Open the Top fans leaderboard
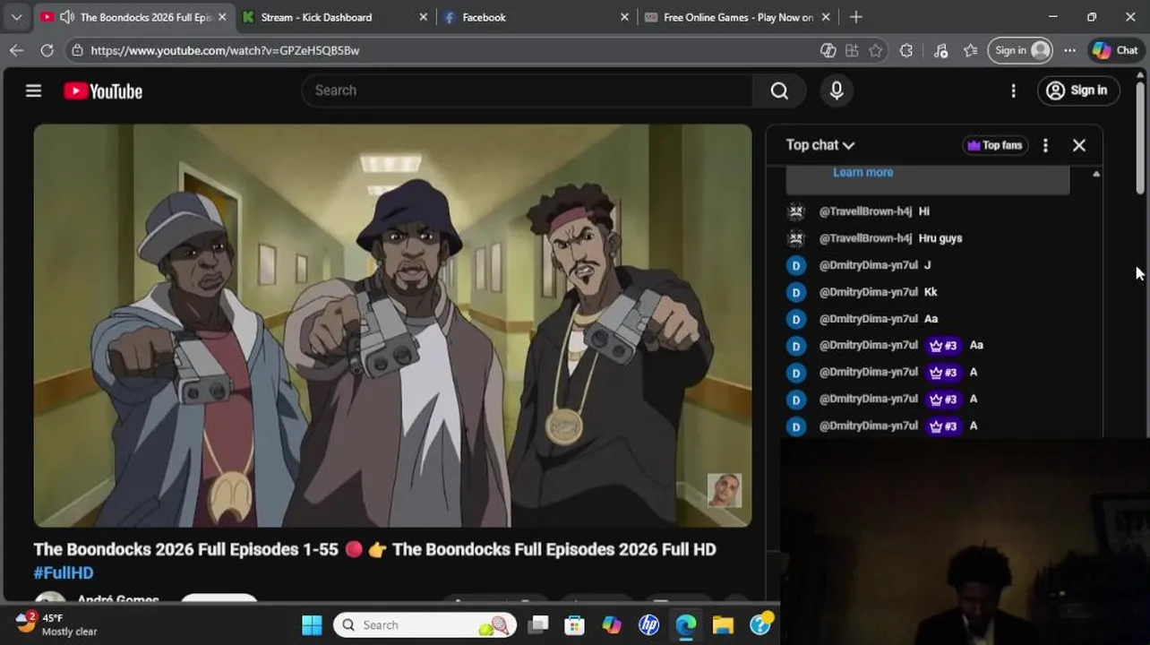 995,145
